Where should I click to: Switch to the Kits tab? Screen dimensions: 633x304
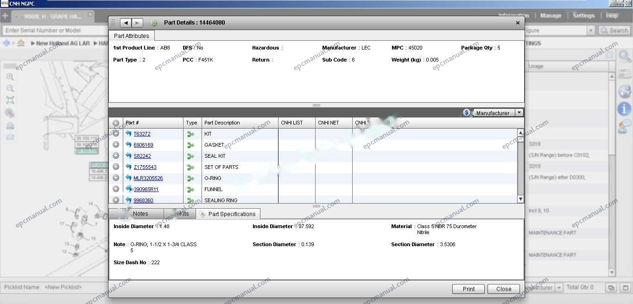click(x=180, y=214)
